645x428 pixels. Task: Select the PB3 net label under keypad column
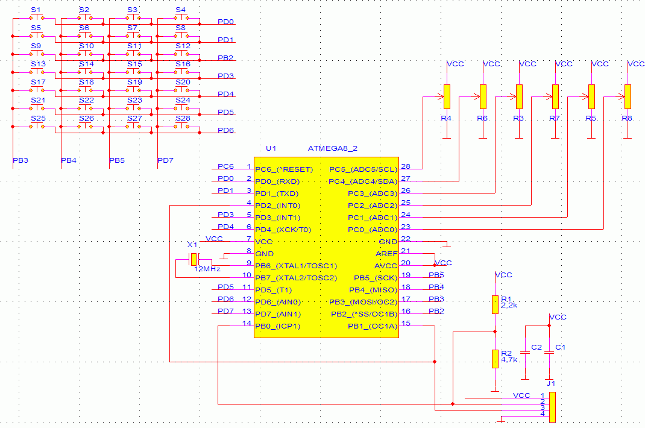(20, 160)
